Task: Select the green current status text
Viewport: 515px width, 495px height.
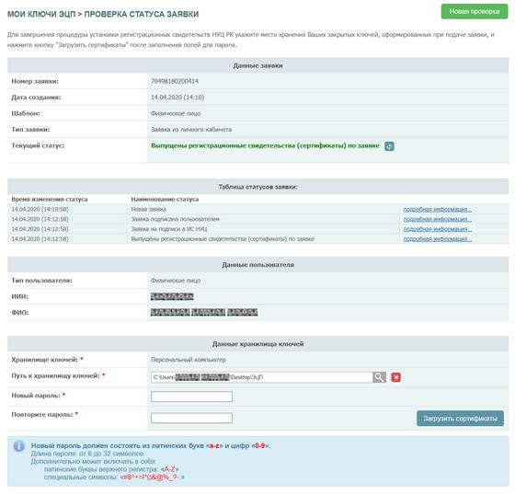Action: click(x=265, y=145)
